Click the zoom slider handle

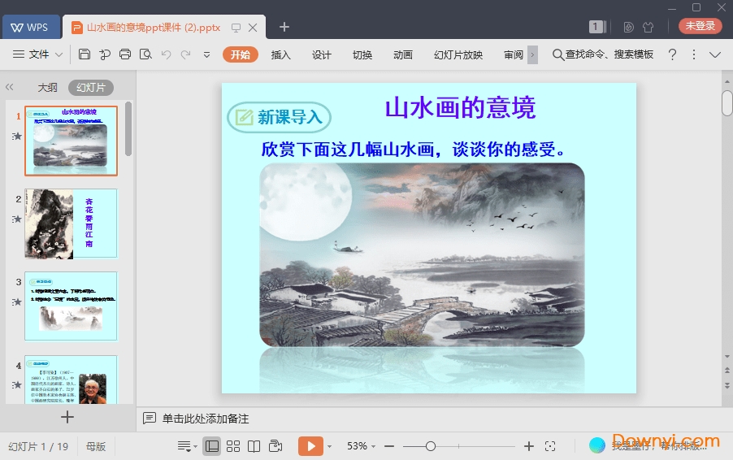coord(431,446)
